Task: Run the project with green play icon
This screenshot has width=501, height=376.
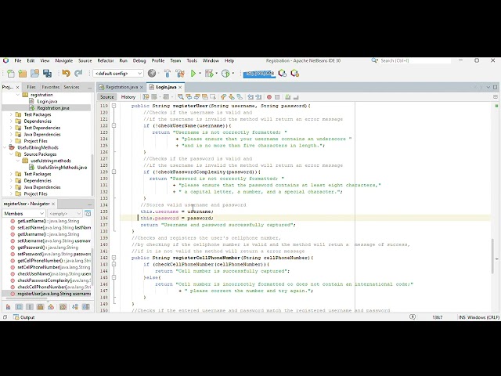Action: click(193, 74)
